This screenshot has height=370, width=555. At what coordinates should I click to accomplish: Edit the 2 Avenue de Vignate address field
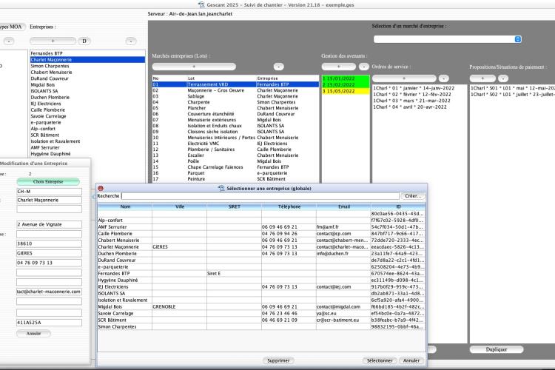click(x=49, y=224)
